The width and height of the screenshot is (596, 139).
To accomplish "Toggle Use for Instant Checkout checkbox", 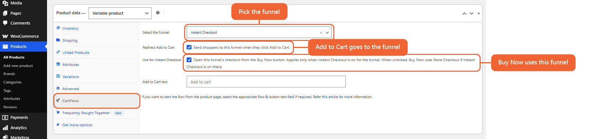I will 189,60.
